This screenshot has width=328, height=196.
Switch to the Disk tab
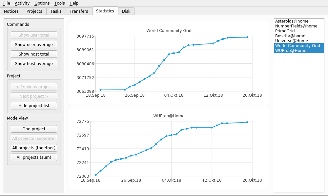coord(126,11)
